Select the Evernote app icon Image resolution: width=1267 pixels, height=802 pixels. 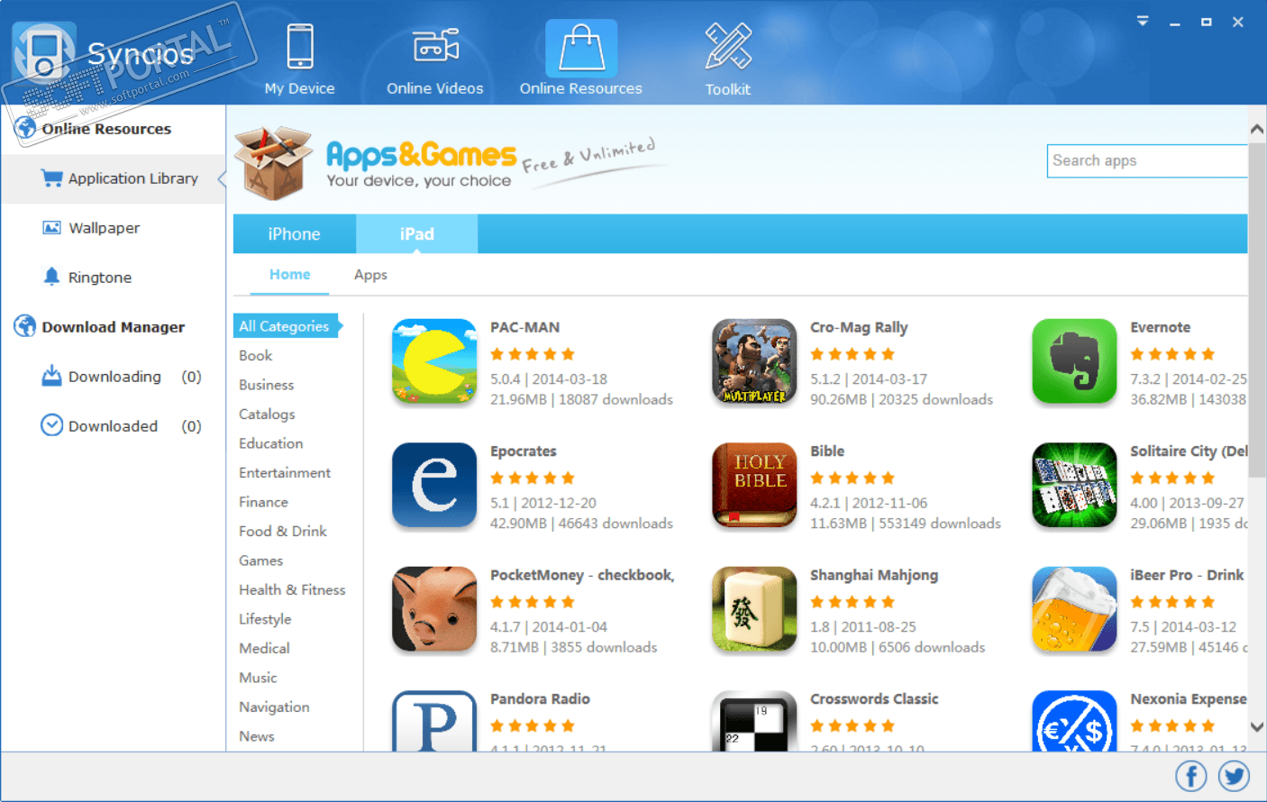[1074, 361]
